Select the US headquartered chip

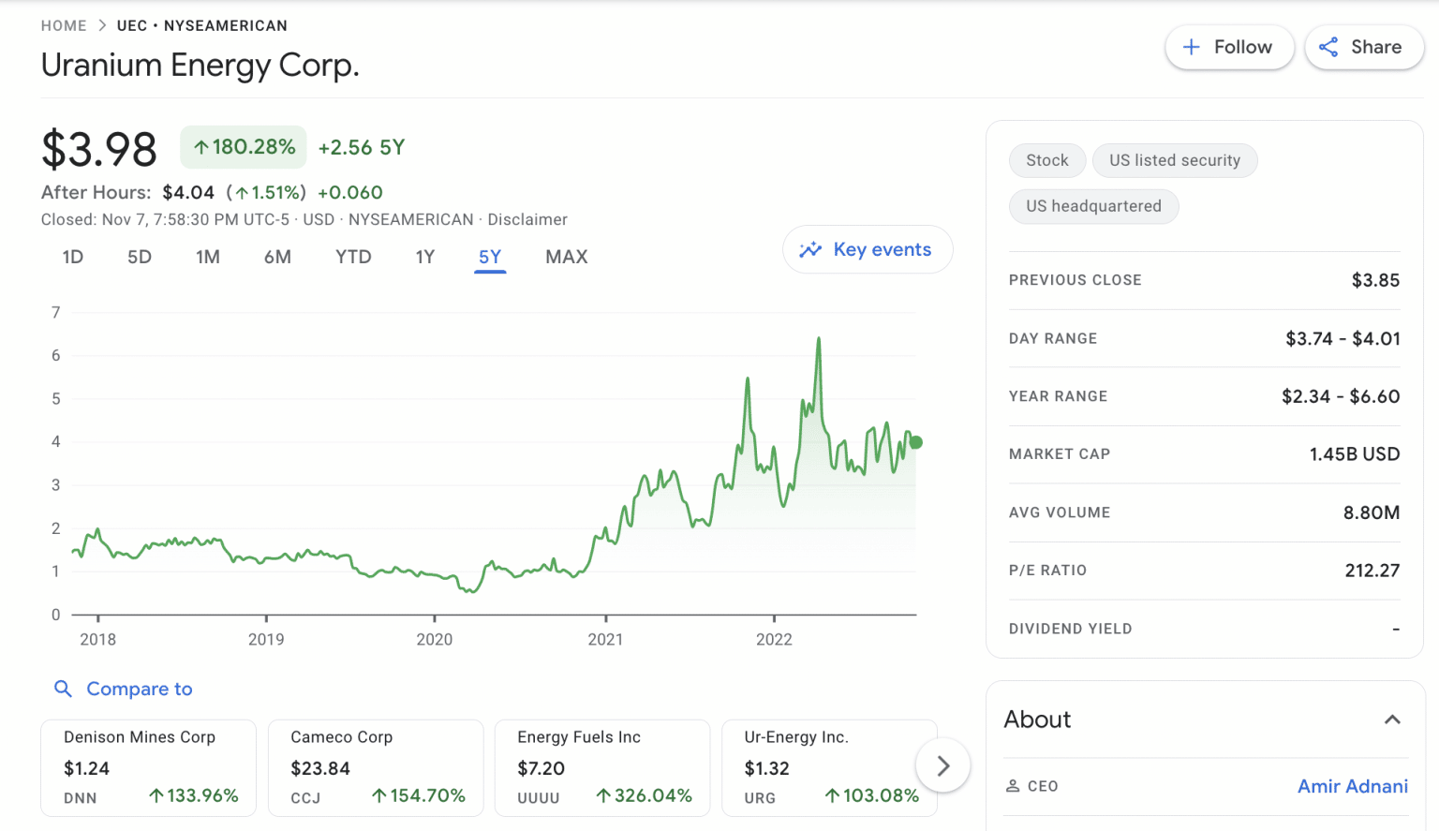(1093, 206)
